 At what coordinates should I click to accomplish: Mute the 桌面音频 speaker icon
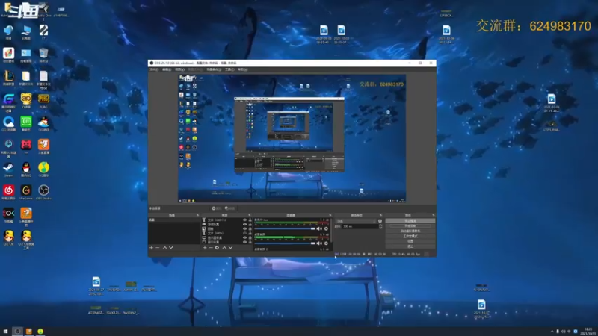click(320, 243)
